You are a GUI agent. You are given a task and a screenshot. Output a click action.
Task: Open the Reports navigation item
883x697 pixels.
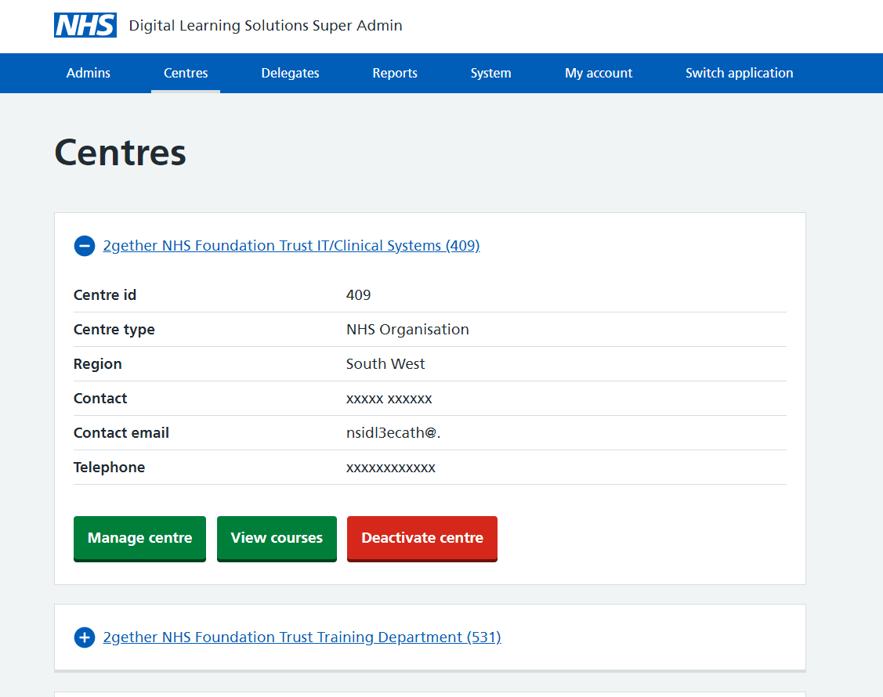[395, 73]
